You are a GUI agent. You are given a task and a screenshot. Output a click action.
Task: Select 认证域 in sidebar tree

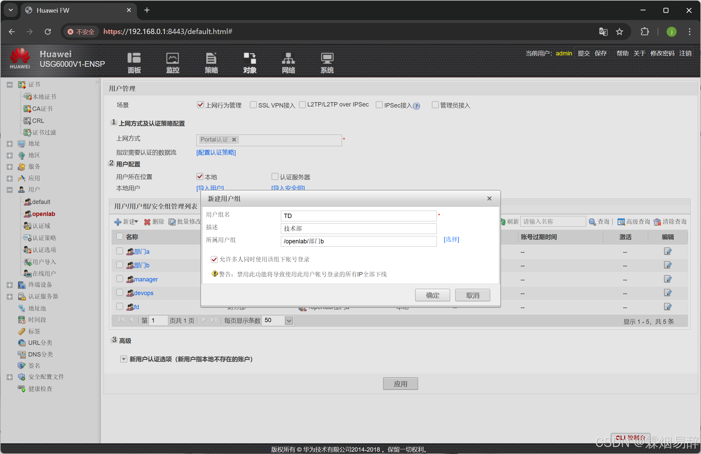(41, 226)
